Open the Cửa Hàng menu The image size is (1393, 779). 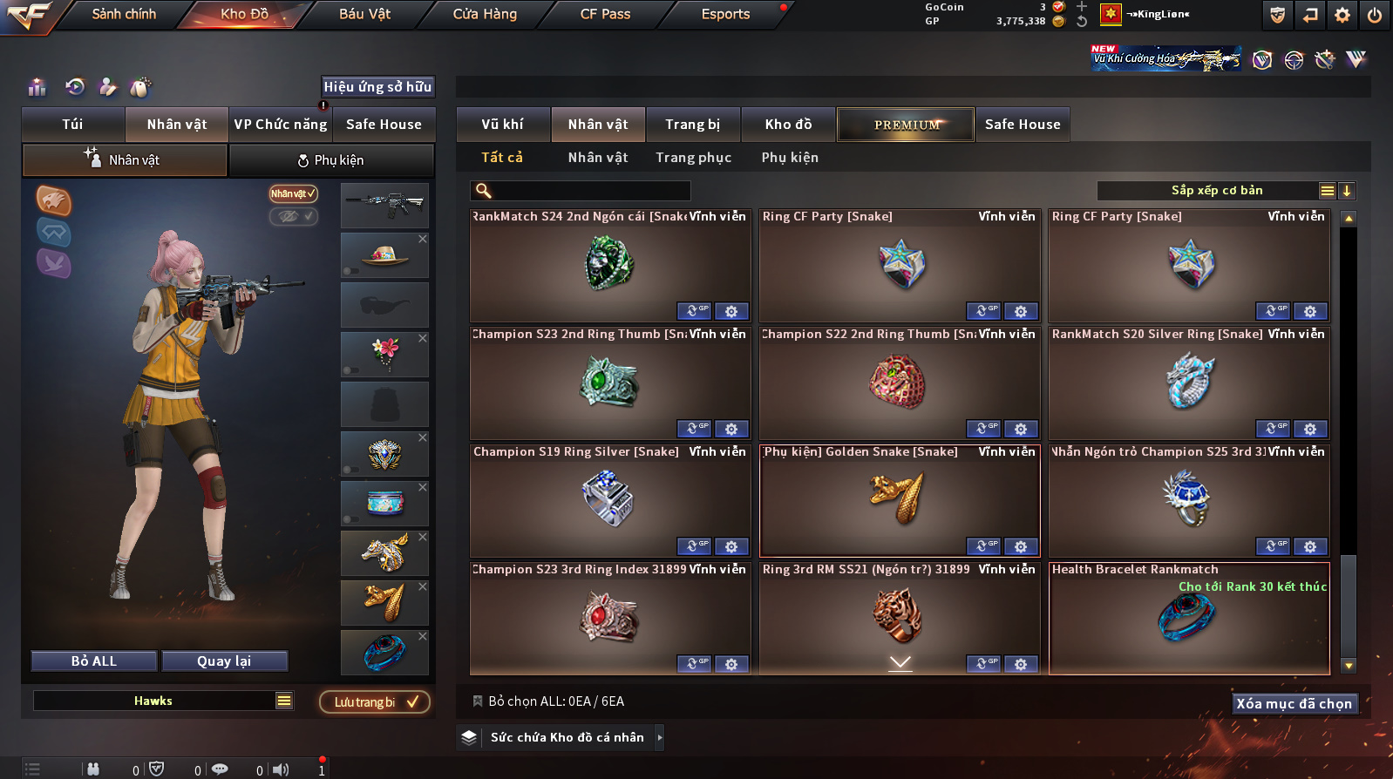[x=485, y=14]
